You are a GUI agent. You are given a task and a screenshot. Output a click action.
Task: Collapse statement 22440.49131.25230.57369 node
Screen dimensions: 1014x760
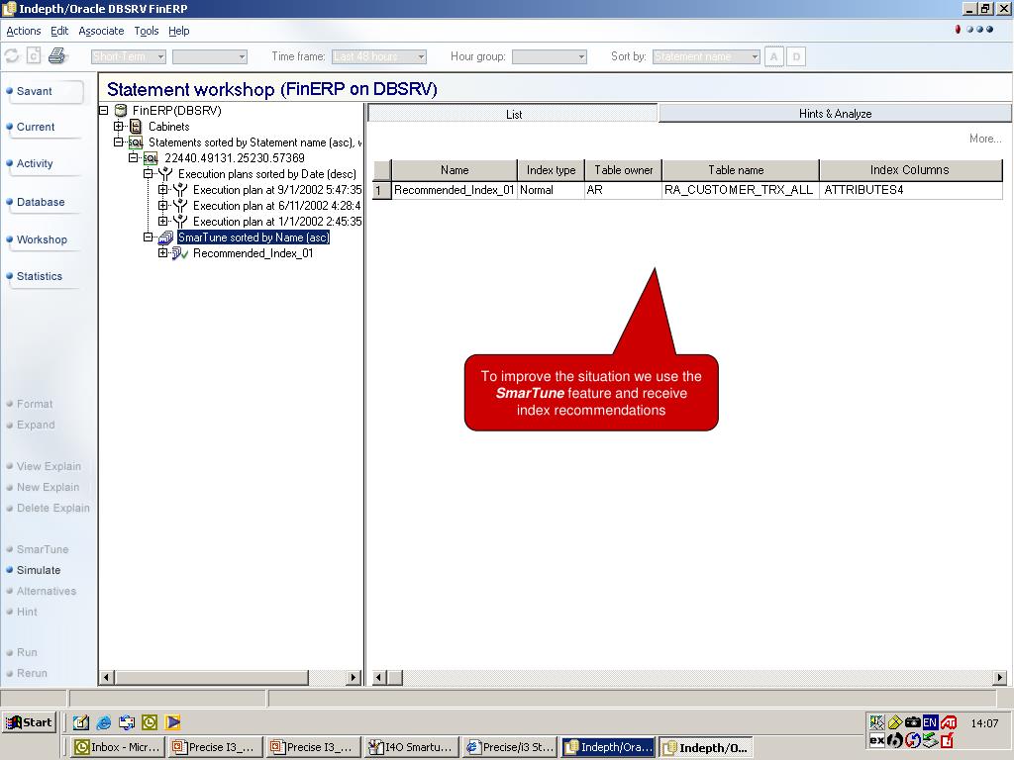(x=134, y=157)
